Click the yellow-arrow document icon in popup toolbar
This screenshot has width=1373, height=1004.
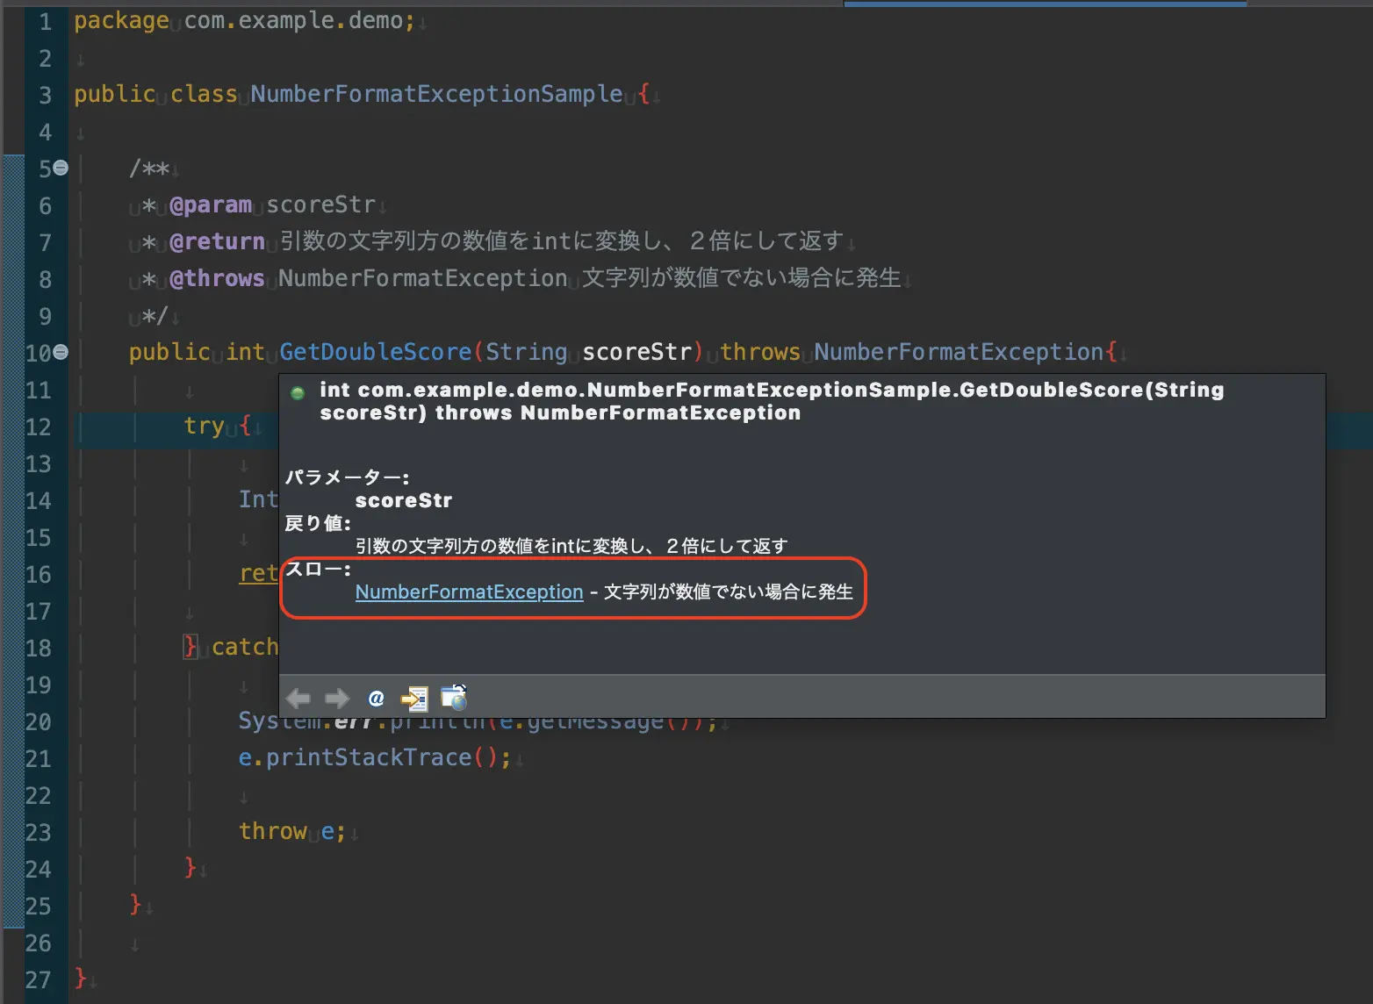tap(413, 698)
